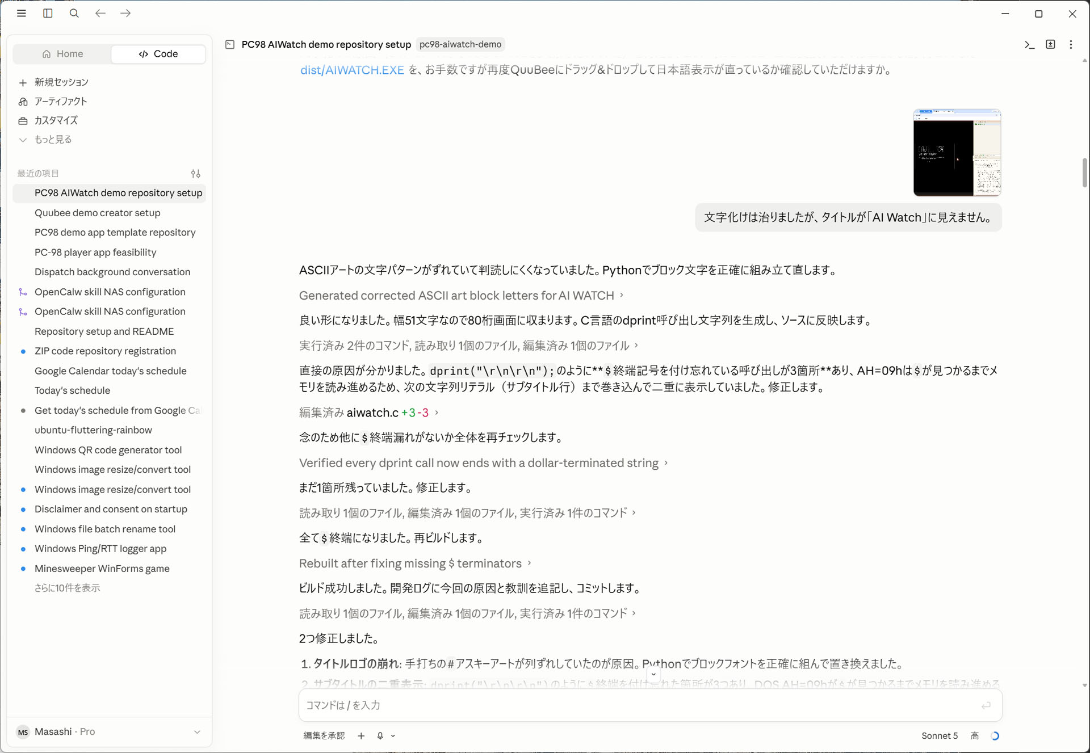
Task: Click the user message about AI Watch title
Action: click(x=848, y=218)
